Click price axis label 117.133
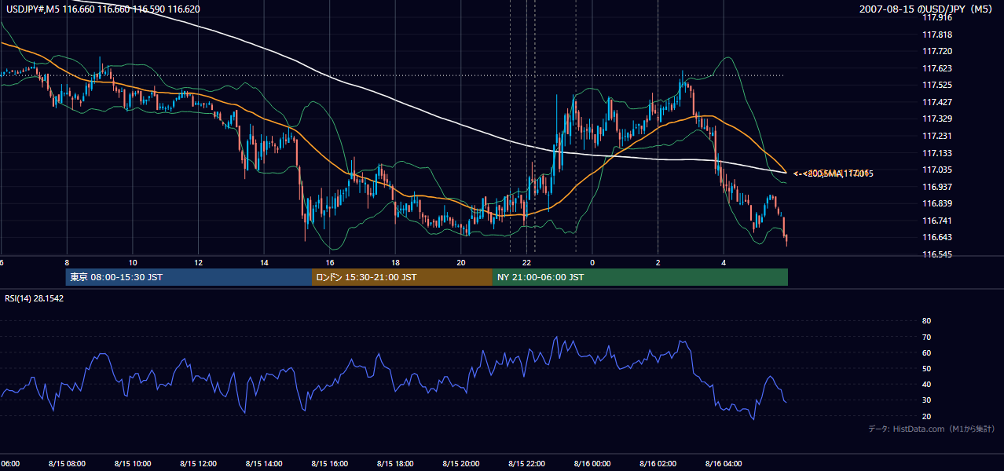This screenshot has width=1004, height=471. coord(937,153)
